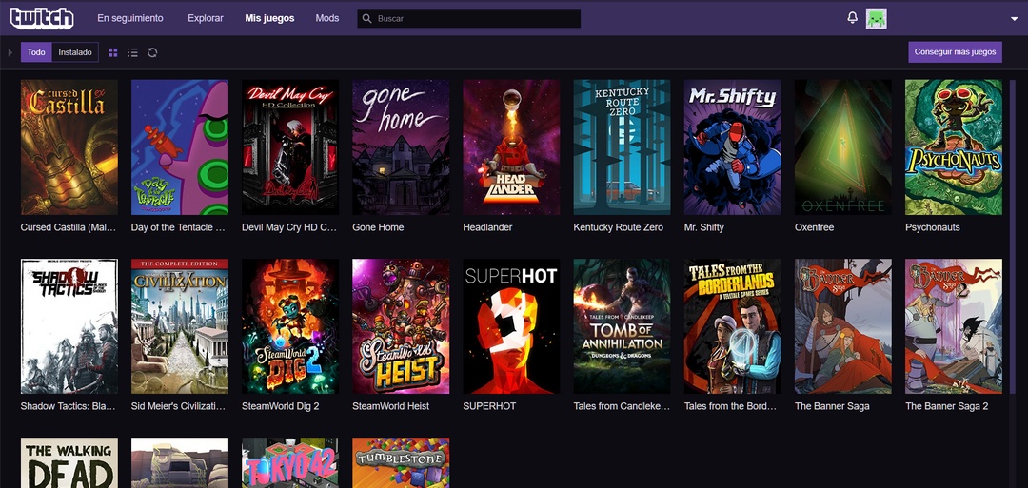Image resolution: width=1028 pixels, height=488 pixels.
Task: Open Gone Home cover art
Action: [401, 147]
